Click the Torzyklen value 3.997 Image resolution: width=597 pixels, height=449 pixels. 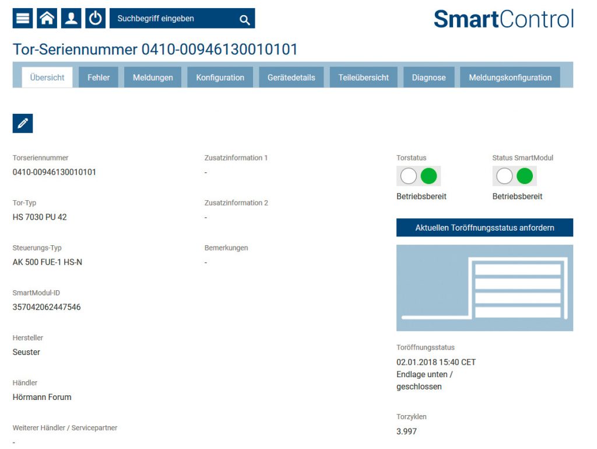(406, 431)
